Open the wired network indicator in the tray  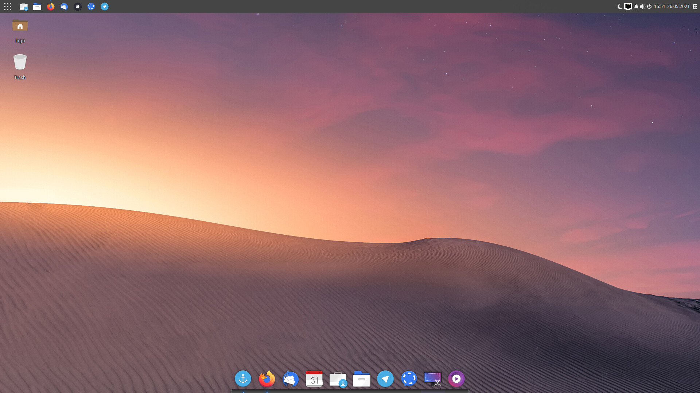tap(628, 7)
